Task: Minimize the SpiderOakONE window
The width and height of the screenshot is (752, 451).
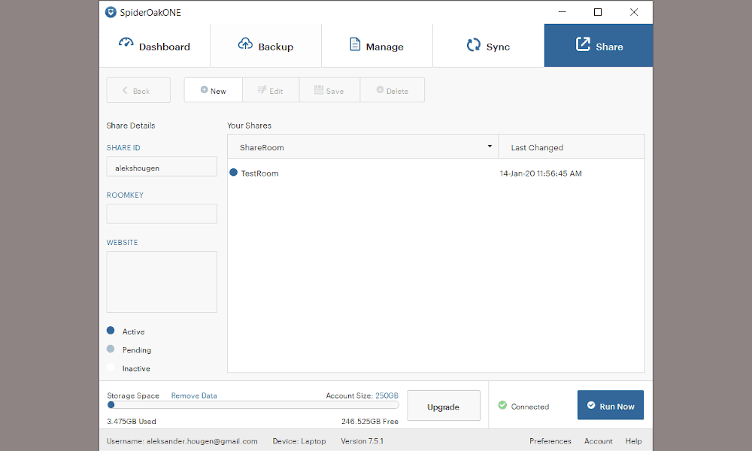Action: (x=562, y=12)
